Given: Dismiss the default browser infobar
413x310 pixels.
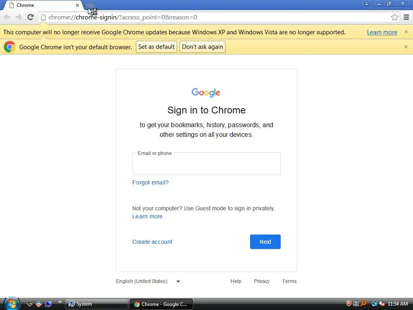Looking at the screenshot, I should [x=406, y=47].
